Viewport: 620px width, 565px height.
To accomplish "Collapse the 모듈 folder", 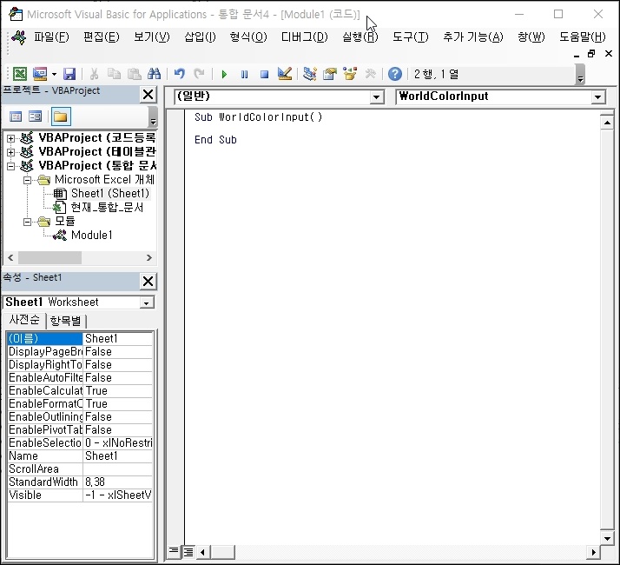I will click(27, 222).
